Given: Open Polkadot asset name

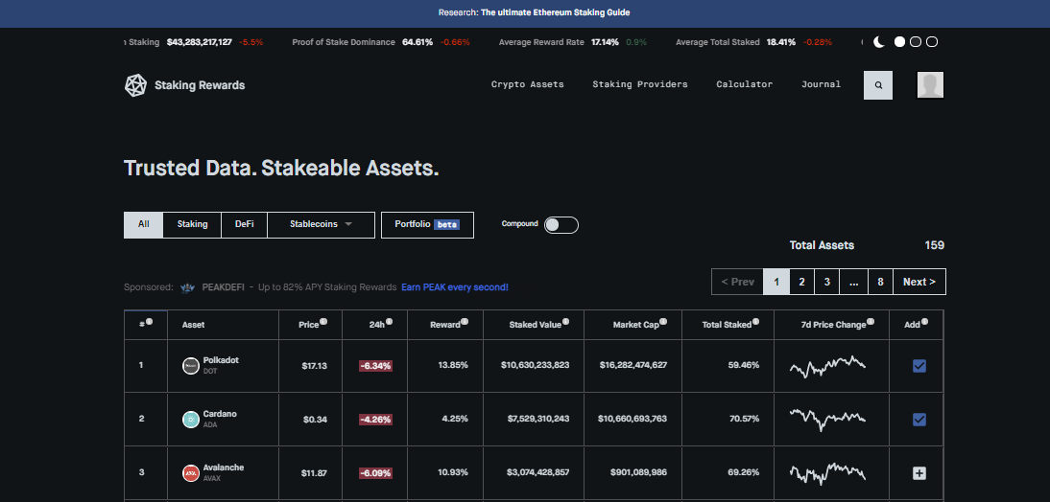Looking at the screenshot, I should click(x=221, y=360).
